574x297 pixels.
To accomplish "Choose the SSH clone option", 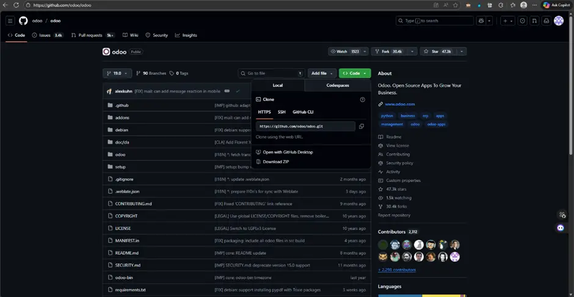I will click(x=282, y=112).
